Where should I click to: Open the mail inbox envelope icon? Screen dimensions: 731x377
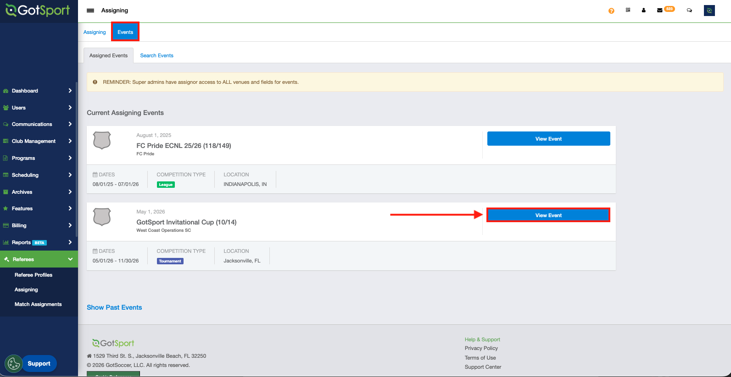(659, 10)
